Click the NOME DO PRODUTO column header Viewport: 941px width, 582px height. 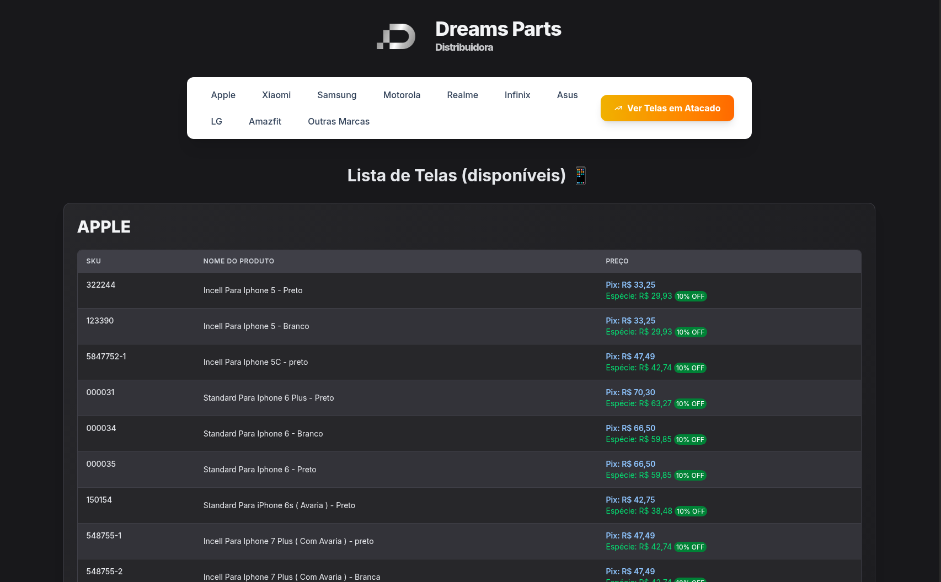point(239,261)
